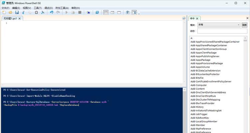
Task: Select Add-BitLockerKeyProtector command
Action: pos(205,74)
